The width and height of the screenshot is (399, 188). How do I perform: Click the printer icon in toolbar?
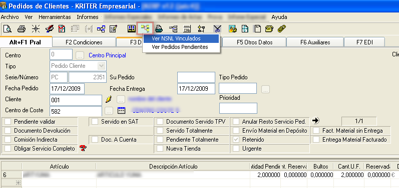22,28
